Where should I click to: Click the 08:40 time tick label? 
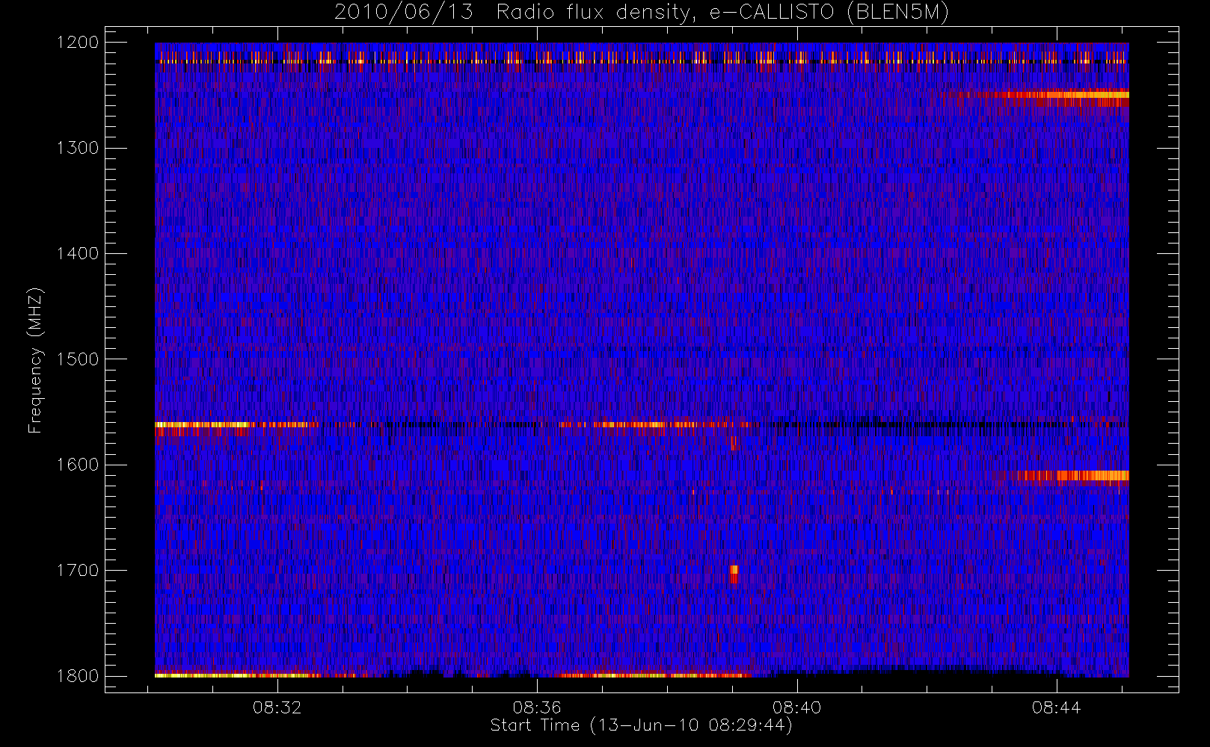pos(797,707)
